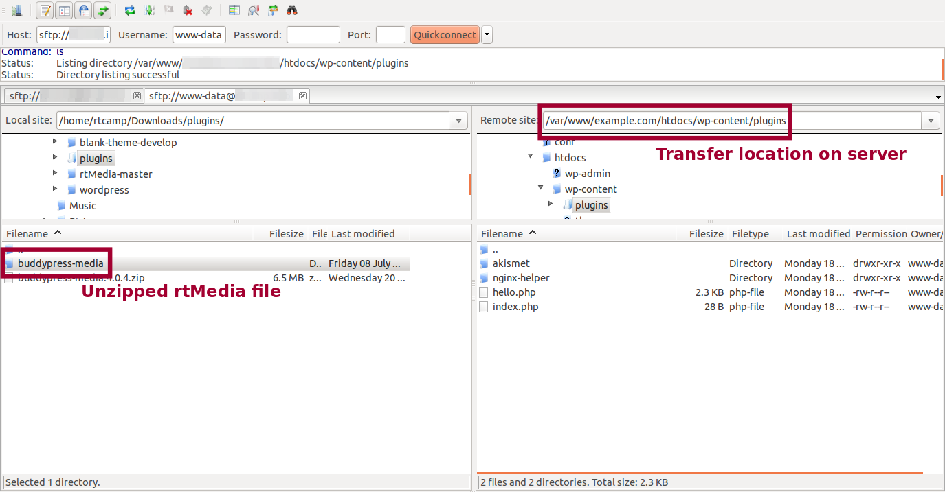Toggle synchronized browsing icon
The image size is (945, 492).
click(x=273, y=10)
